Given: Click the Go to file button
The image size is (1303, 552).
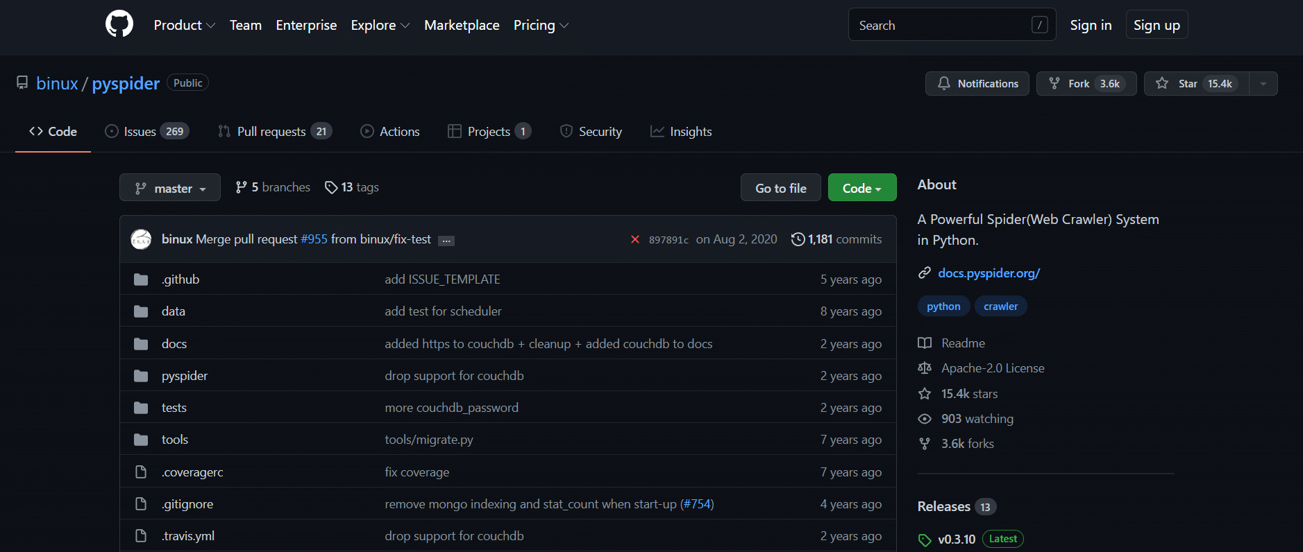Looking at the screenshot, I should [781, 188].
